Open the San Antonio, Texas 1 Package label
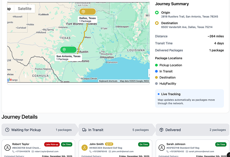This screenshot has width=230, height=157. 68,58
